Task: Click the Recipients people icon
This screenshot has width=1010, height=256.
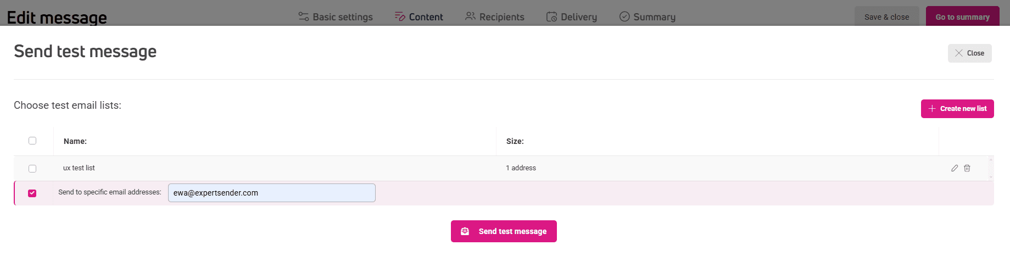Action: tap(470, 16)
